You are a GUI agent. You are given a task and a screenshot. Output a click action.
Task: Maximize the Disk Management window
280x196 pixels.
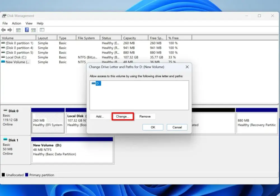[259, 16]
